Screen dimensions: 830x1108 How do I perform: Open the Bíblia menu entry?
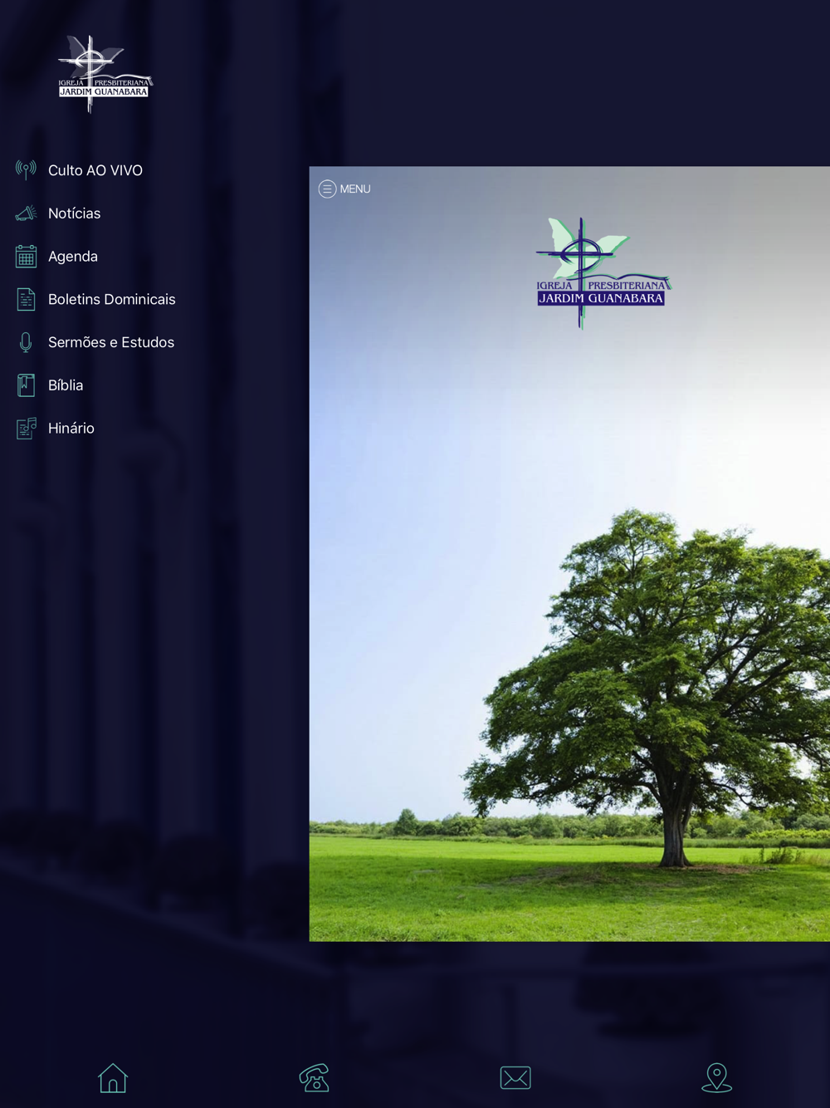(66, 385)
